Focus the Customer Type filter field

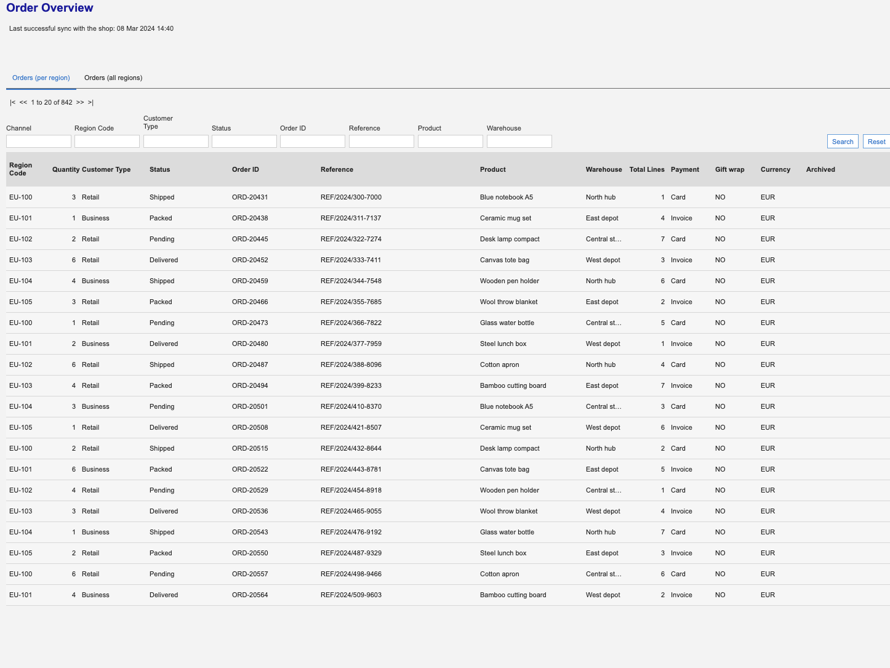[x=176, y=141]
